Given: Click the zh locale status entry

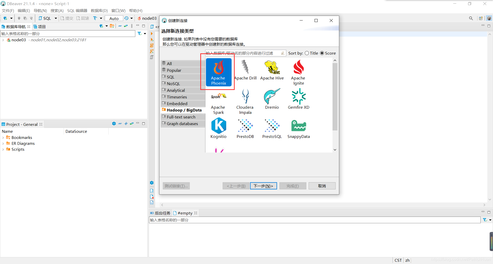Looking at the screenshot, I should tap(407, 260).
